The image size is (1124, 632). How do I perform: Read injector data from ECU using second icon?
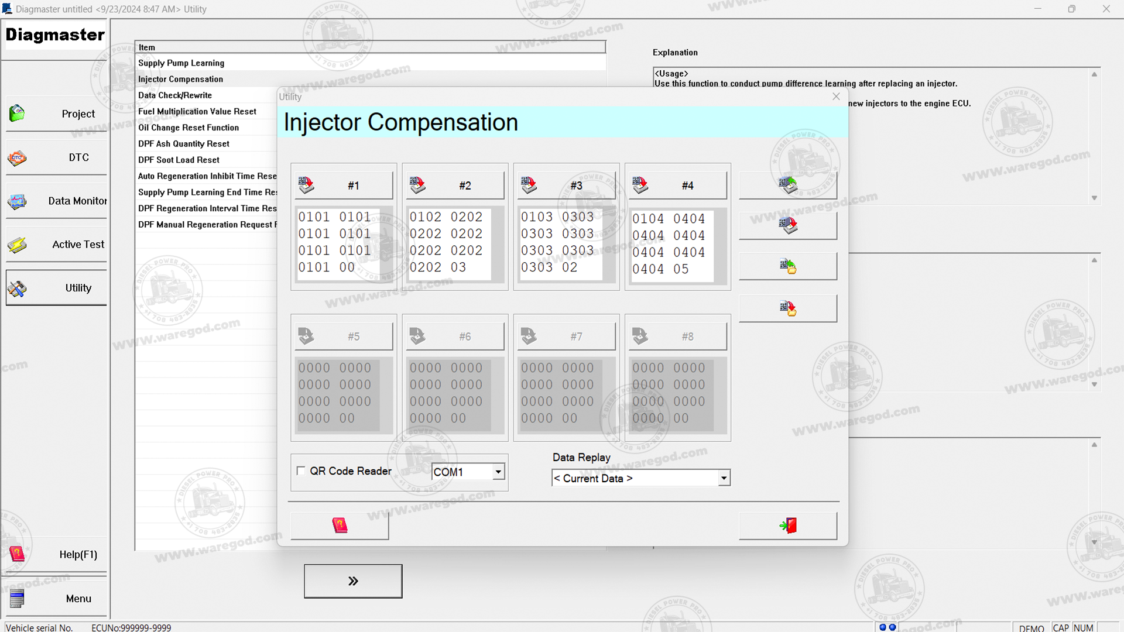787,225
